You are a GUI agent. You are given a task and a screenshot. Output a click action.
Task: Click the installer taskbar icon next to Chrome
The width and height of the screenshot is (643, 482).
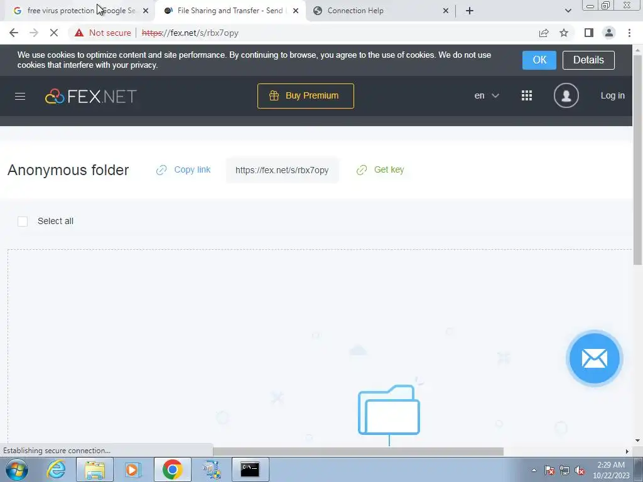click(x=212, y=469)
